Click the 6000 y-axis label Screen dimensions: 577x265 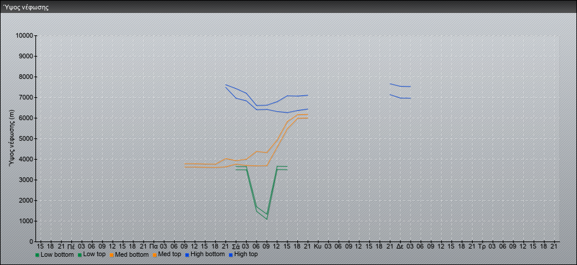pos(25,118)
